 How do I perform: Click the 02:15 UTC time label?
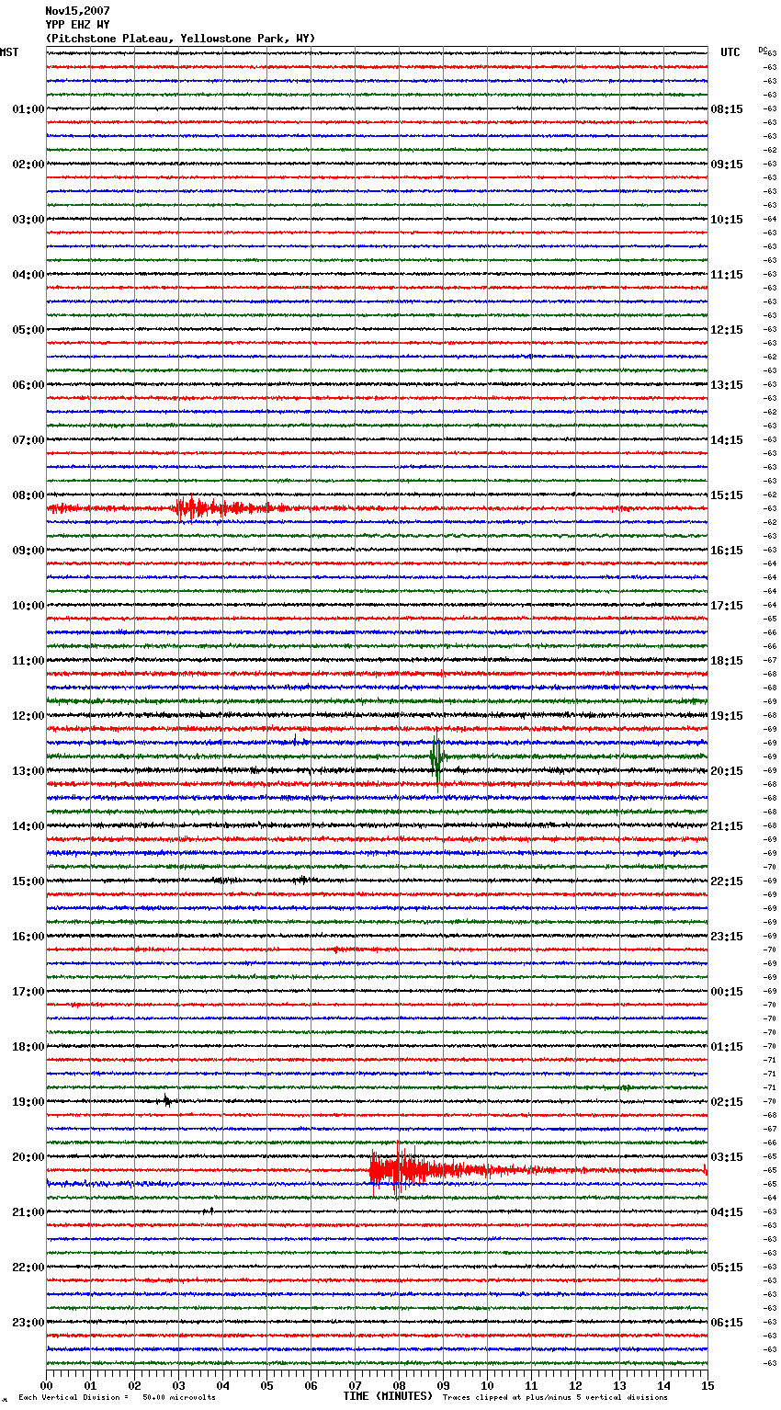(x=727, y=1102)
